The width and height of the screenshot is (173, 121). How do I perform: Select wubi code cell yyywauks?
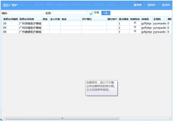pos(160,32)
